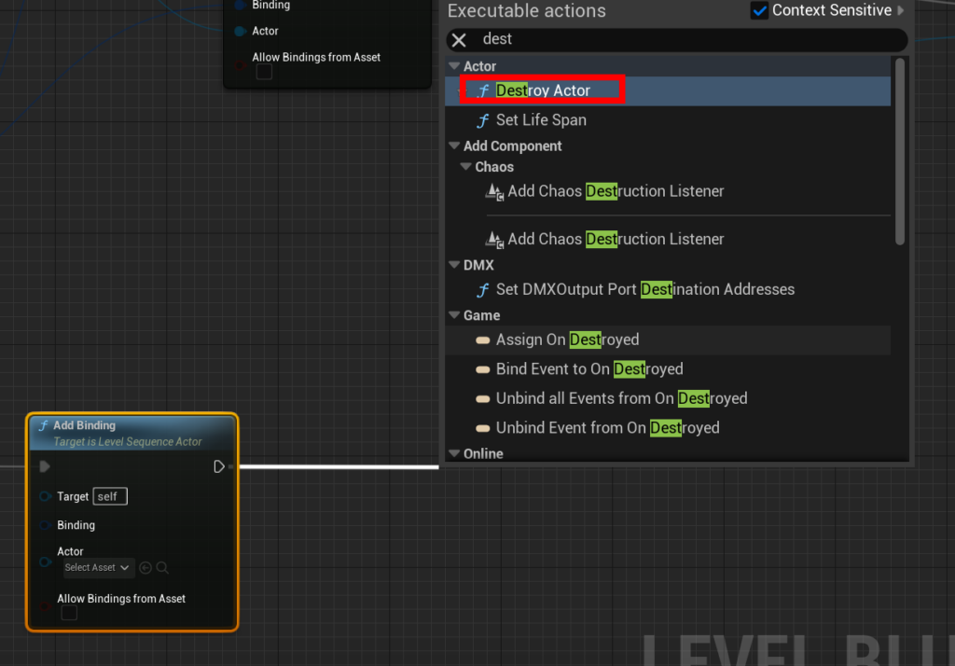Viewport: 955px width, 666px height.
Task: Select Assign On Destroyed
Action: point(668,340)
